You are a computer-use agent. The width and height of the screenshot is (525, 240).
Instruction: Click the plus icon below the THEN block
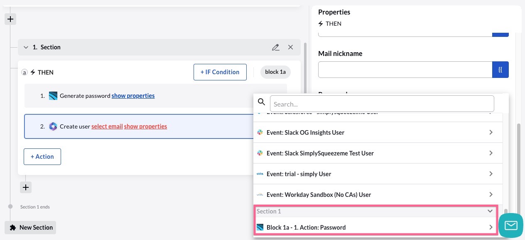[x=26, y=187]
